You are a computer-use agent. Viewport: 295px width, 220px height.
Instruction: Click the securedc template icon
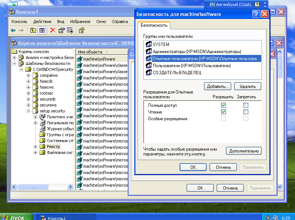[35, 99]
